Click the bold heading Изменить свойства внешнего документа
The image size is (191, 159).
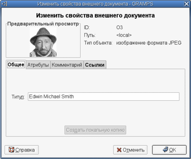[95, 16]
